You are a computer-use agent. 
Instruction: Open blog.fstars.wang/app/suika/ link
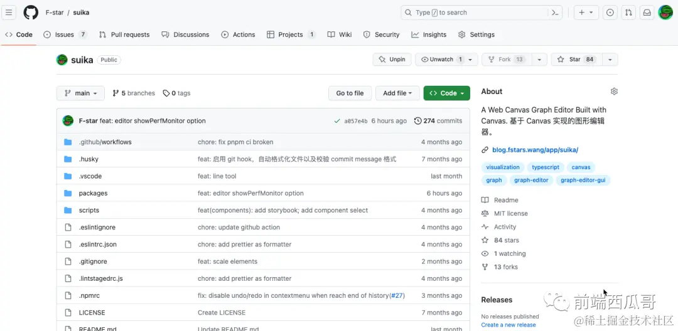point(535,150)
